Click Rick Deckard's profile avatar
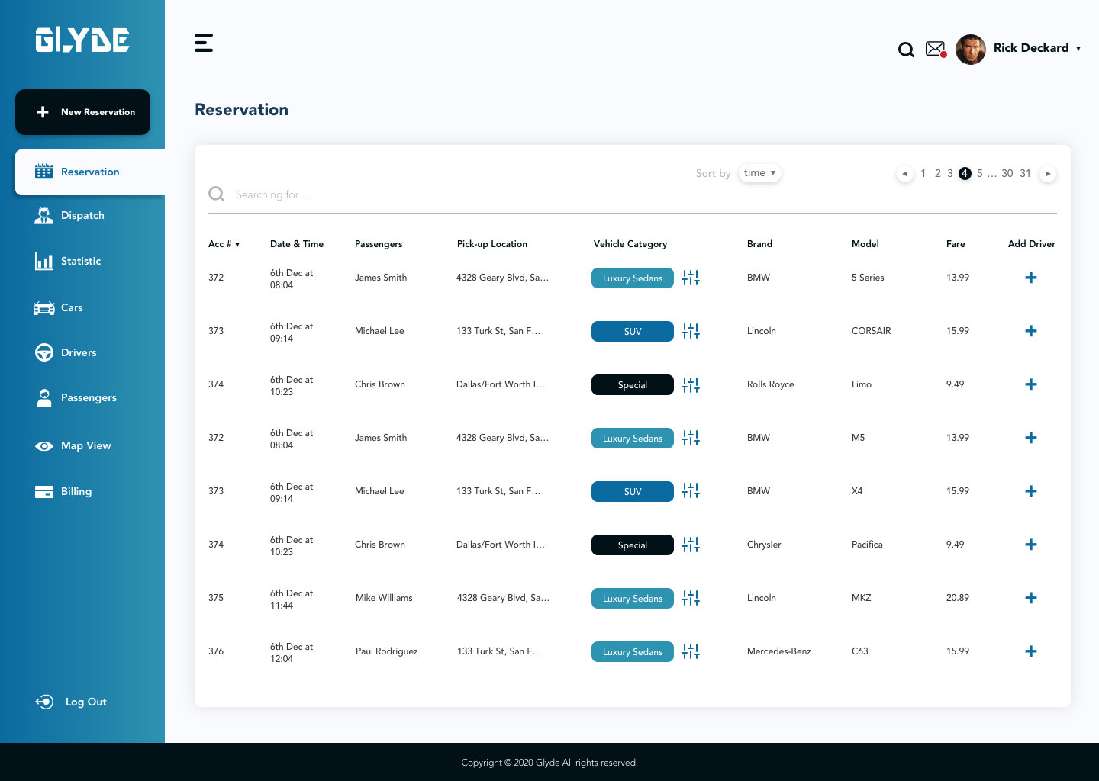This screenshot has width=1099, height=781. pos(971,49)
